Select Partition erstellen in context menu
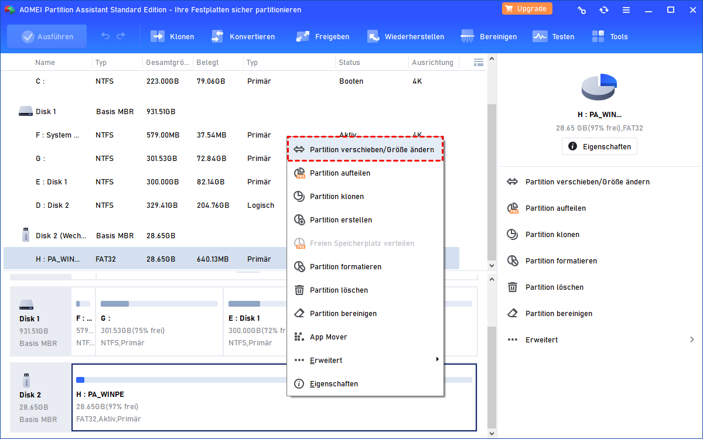 (365, 220)
